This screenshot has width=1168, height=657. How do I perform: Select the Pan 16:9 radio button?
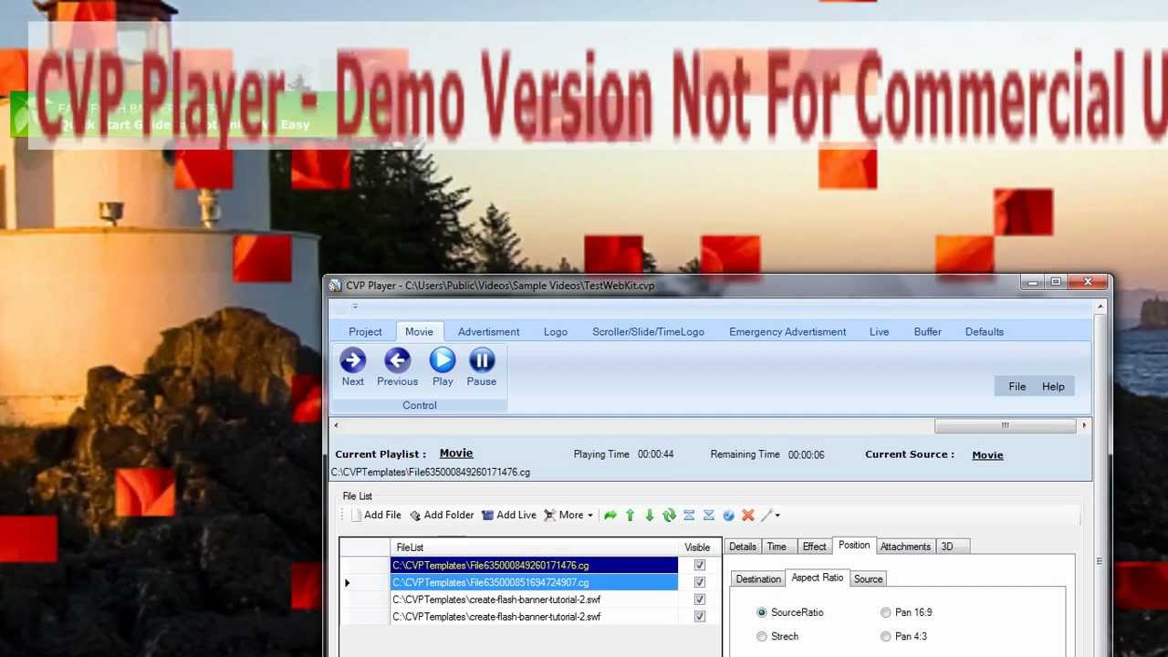(x=886, y=612)
